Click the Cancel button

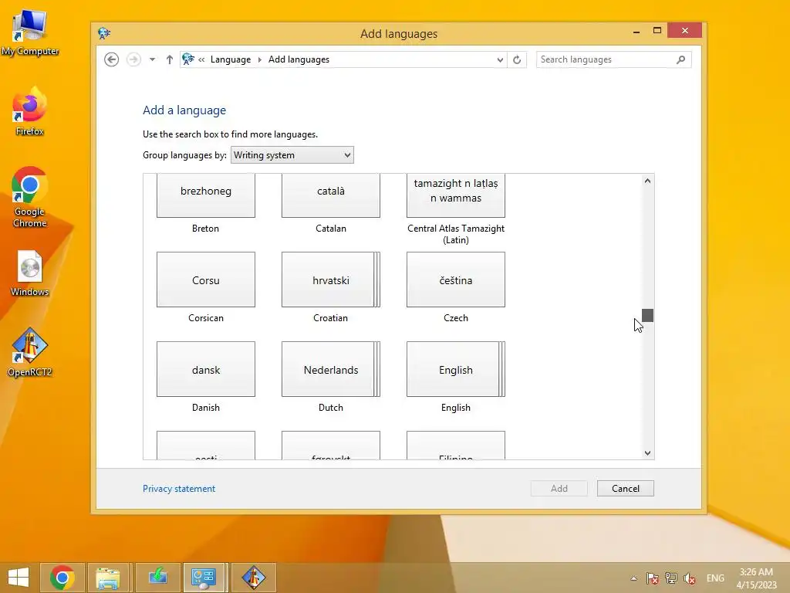tap(625, 488)
